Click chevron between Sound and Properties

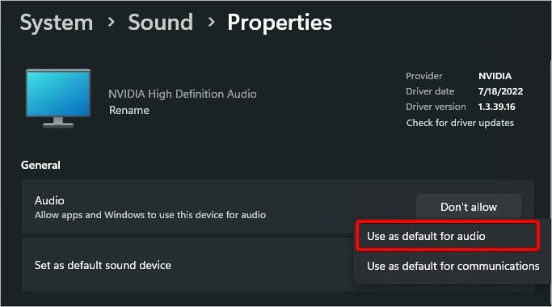point(211,23)
